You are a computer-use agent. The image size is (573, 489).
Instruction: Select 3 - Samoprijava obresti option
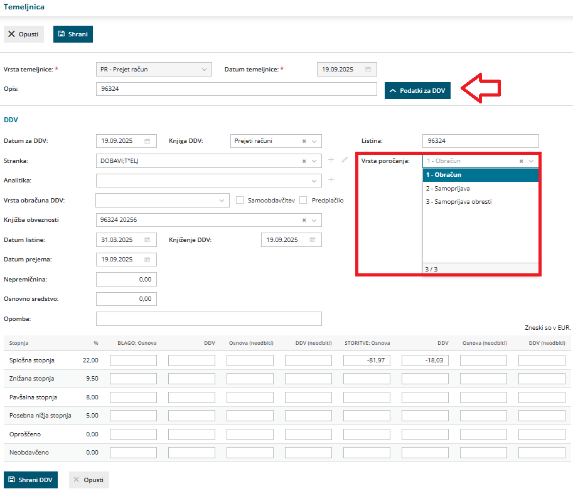(x=481, y=202)
